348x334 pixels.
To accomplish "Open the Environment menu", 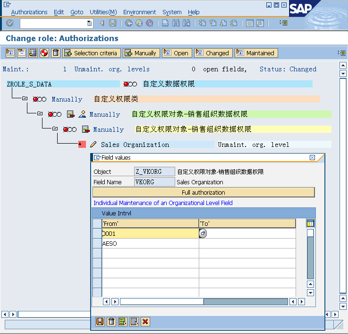I will point(140,12).
